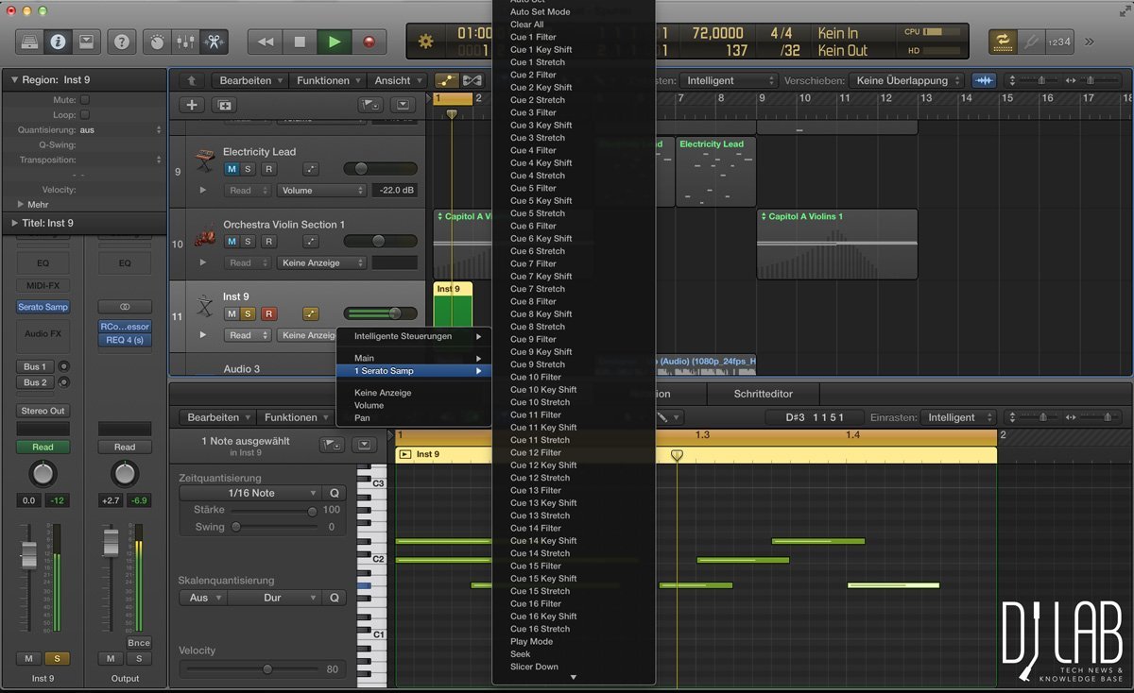Open the Keine Überlappung drag mode dropdown
This screenshot has width=1134, height=693.
905,81
